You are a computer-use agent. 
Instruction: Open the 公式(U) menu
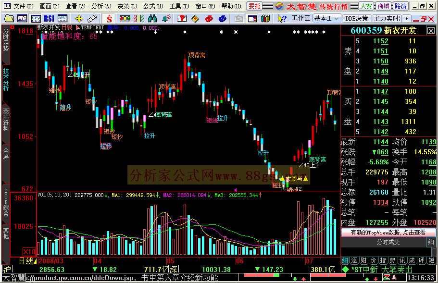153,6
